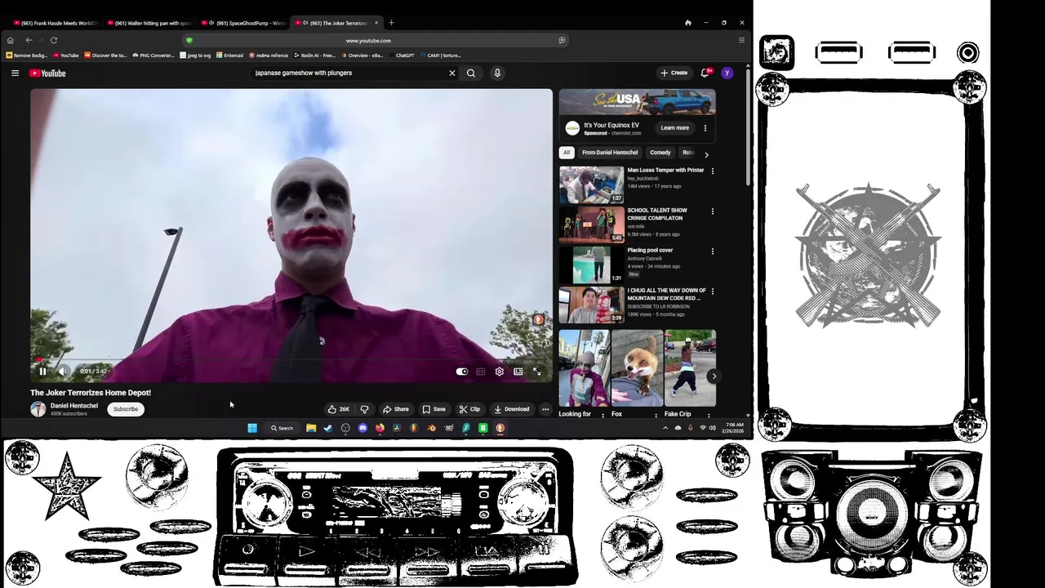Pause the Joker video
1045x588 pixels.
(x=42, y=371)
